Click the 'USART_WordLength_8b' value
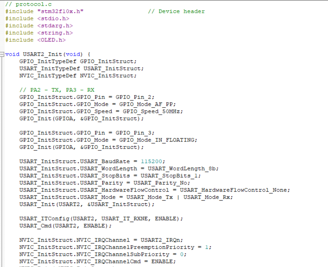Screen dimensions: 328x267 (181, 169)
